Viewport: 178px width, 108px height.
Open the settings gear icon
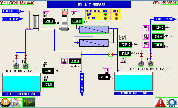click(x=172, y=102)
